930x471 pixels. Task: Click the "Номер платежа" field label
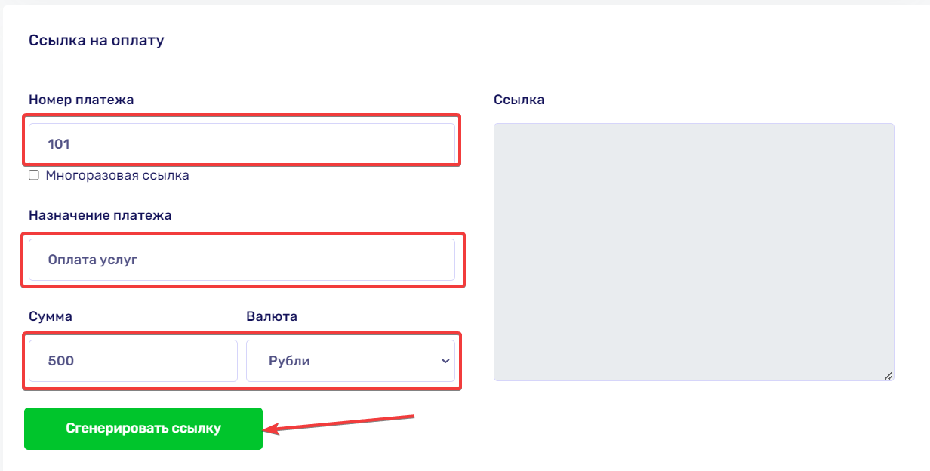82,100
